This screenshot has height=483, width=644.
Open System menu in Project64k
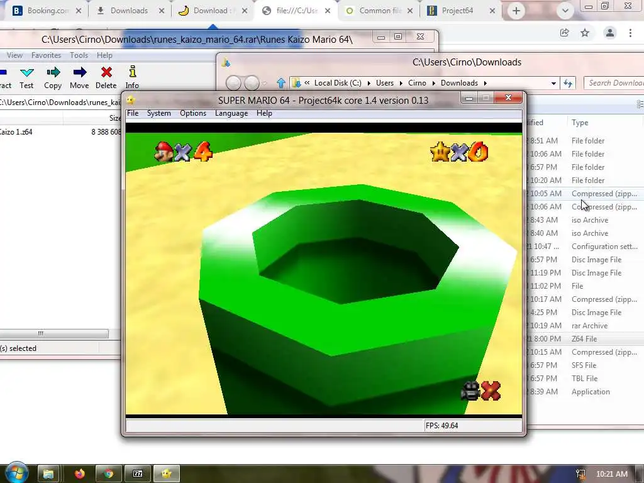click(x=159, y=113)
